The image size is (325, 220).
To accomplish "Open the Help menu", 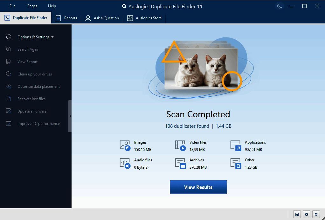I will point(52,6).
